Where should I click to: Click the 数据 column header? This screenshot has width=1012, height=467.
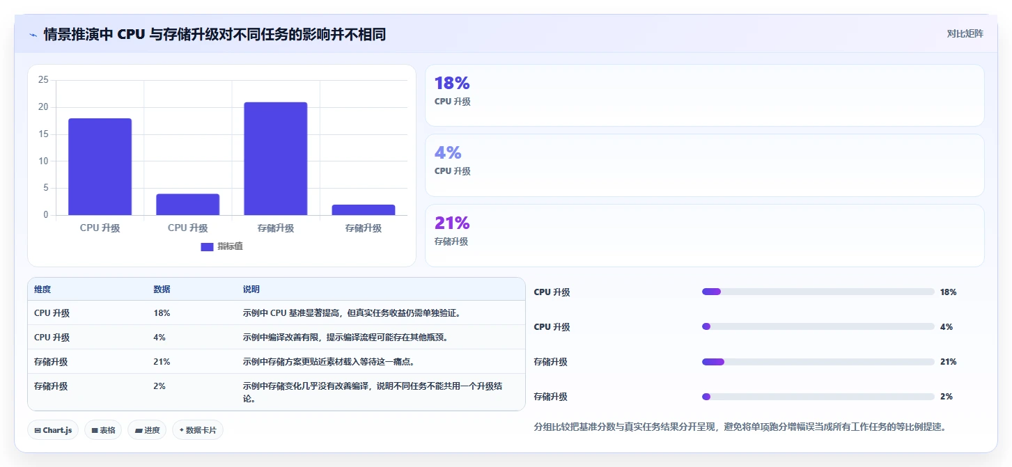(162, 290)
